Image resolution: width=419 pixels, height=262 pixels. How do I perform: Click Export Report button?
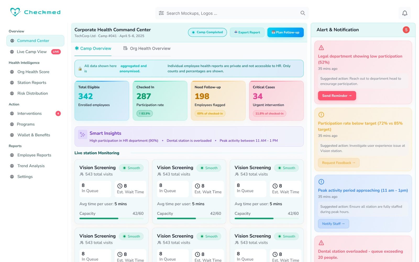247,32
